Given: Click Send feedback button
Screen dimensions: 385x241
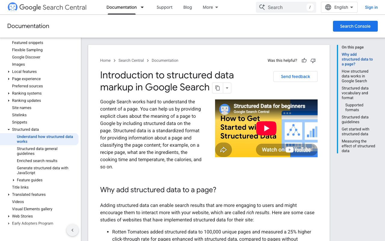Looking at the screenshot, I should pos(295,77).
